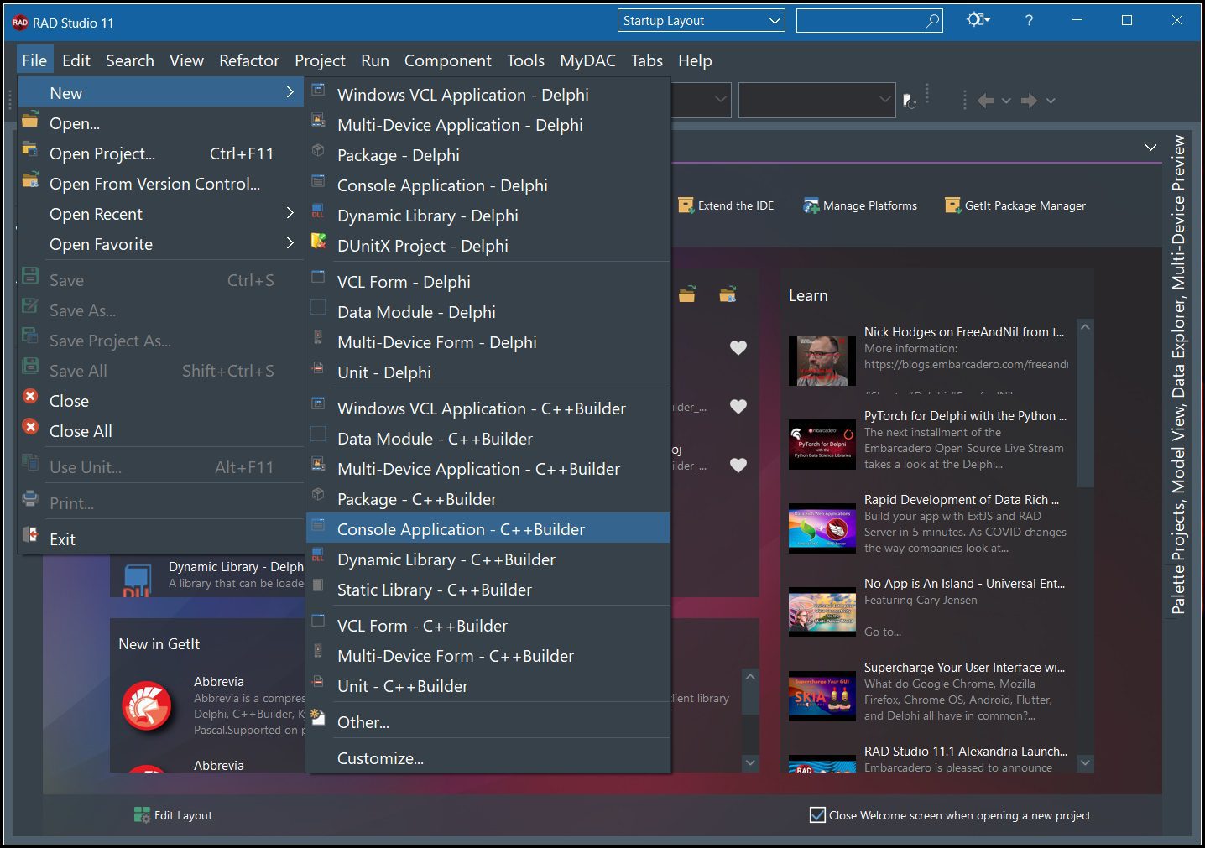This screenshot has height=848, width=1205.
Task: Open the Component menu
Action: pos(448,60)
